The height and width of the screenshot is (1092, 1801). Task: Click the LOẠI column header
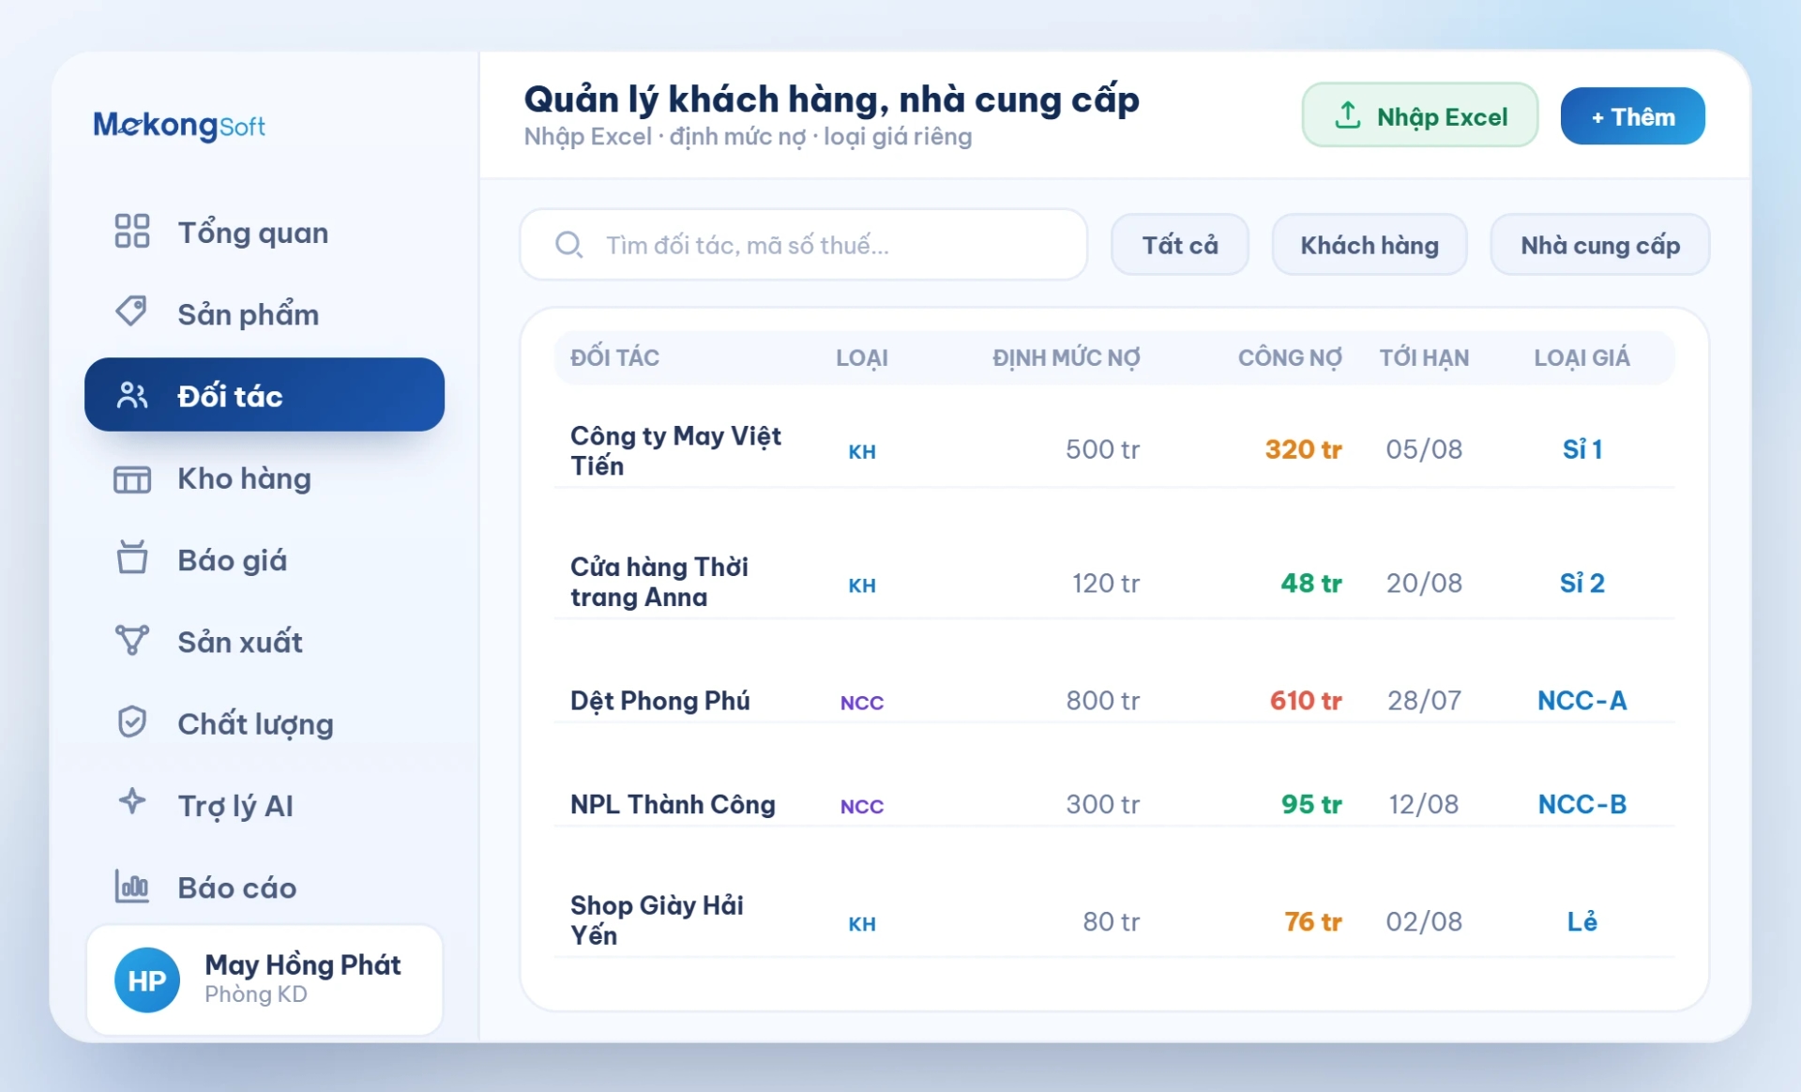click(862, 357)
